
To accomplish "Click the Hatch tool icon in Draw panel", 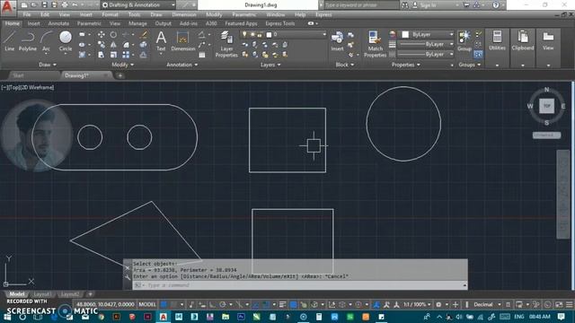I will pyautogui.click(x=82, y=55).
